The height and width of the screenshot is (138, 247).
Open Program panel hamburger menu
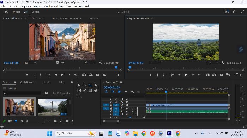152,18
